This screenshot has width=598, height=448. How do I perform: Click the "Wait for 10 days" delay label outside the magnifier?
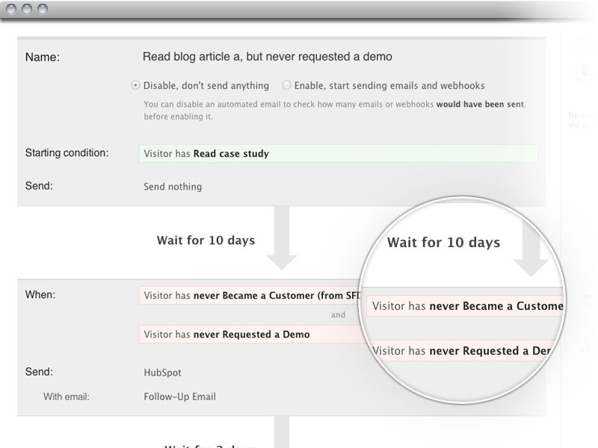coord(206,240)
